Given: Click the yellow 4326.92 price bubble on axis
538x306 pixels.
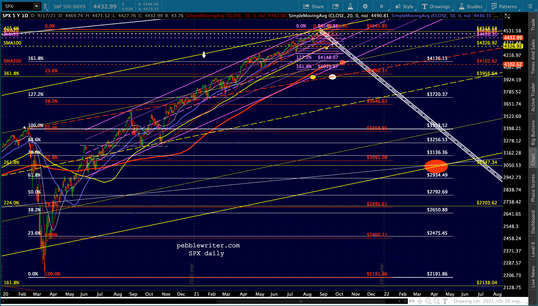Looking at the screenshot, I should point(513,46).
